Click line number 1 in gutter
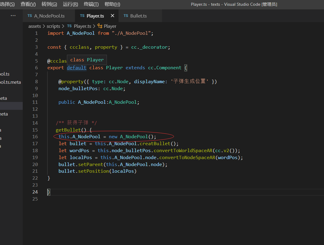 37,33
